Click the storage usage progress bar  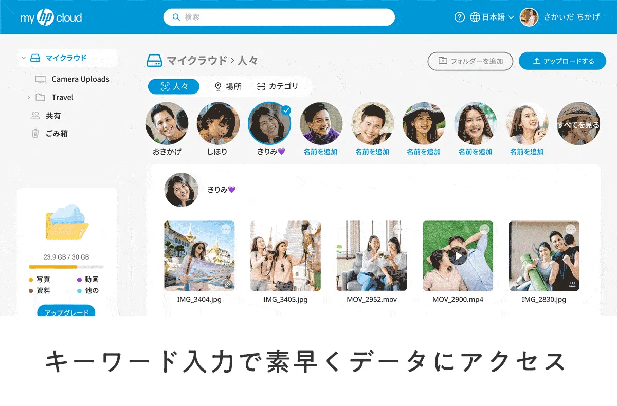point(66,267)
